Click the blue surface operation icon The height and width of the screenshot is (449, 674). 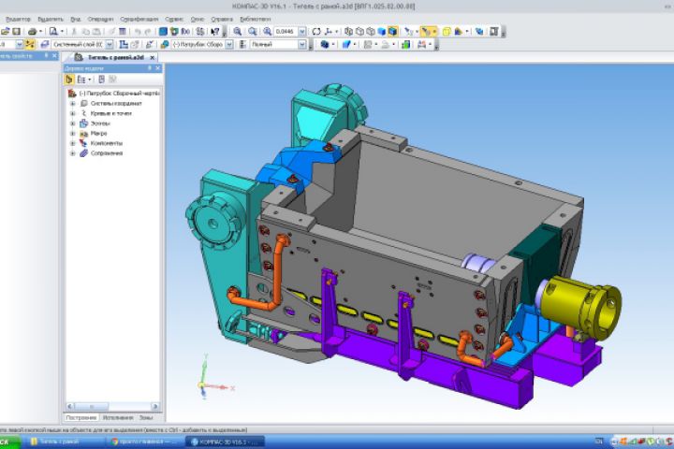pyautogui.click(x=346, y=44)
